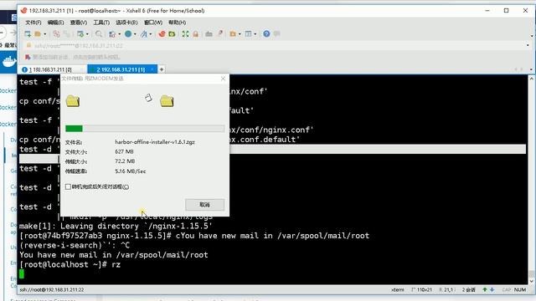Click the green Xmanager icon
This screenshot has width=536, height=301.
(x=172, y=33)
